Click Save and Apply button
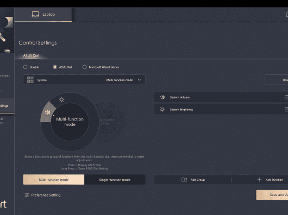288x215 pixels. [272, 195]
